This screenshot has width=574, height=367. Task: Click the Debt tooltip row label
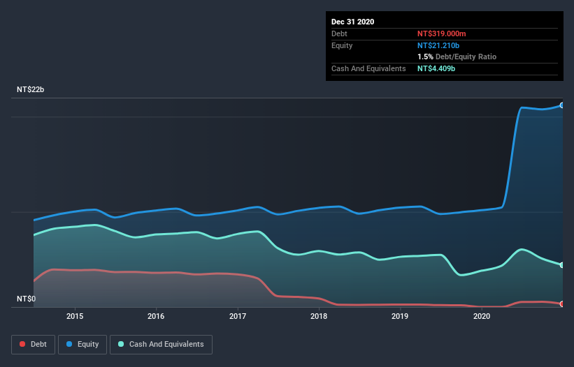coord(339,33)
